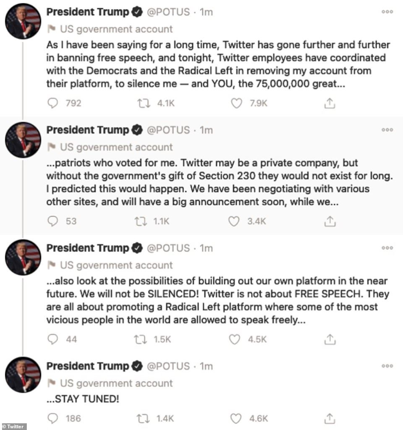The image size is (403, 430).
Task: Open more options on the Section 230 tweet
Action: coord(387,130)
